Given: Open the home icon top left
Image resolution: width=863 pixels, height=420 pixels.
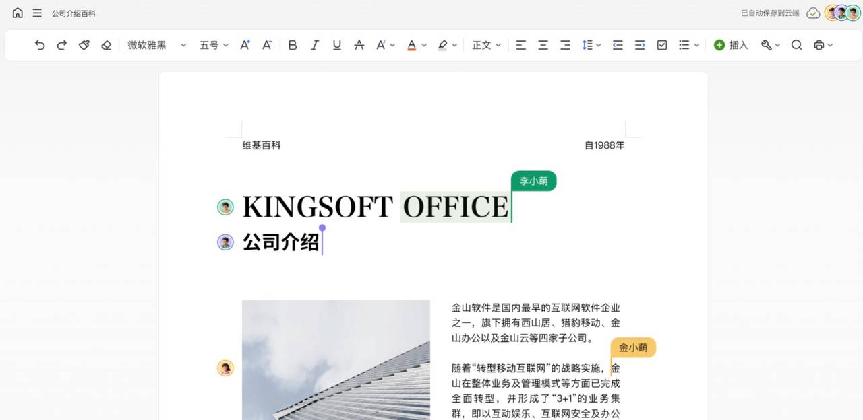Looking at the screenshot, I should (17, 12).
